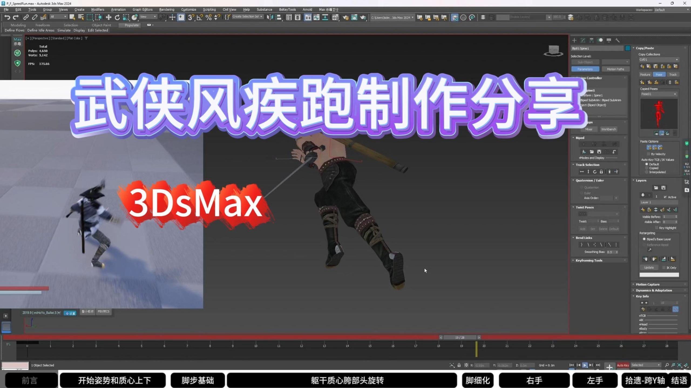Select the Default Auto-Key TCB radio
Screen dimensions: 691x388
[647, 164]
